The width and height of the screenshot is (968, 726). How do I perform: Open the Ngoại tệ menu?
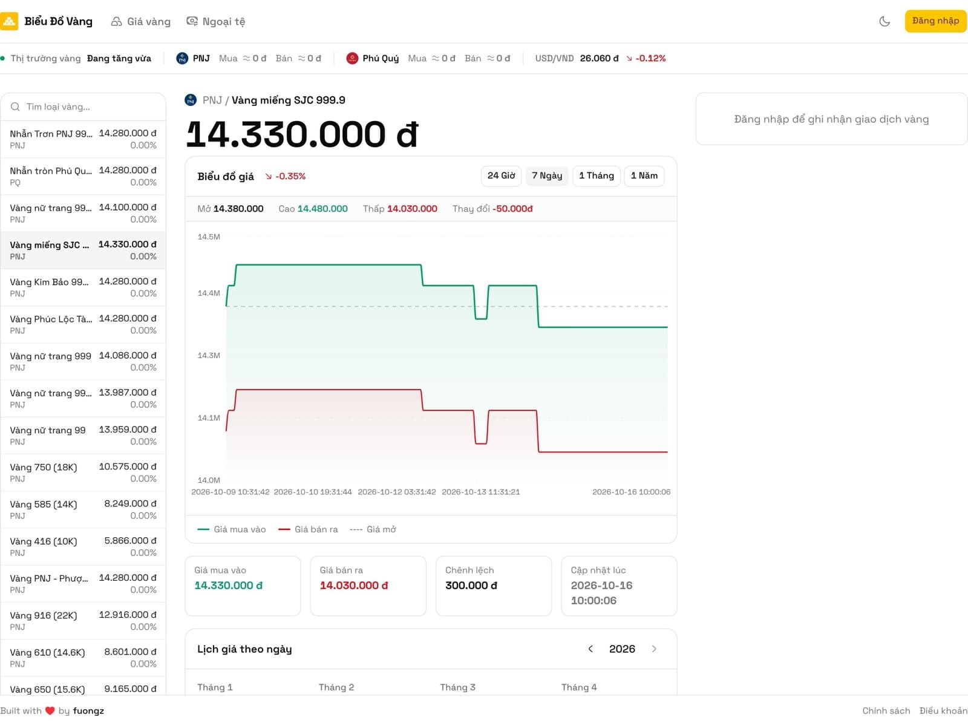216,21
